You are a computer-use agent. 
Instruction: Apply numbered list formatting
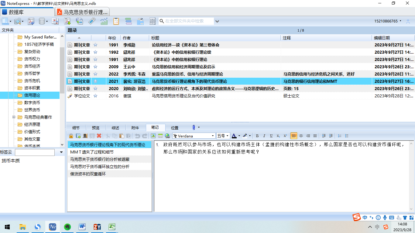[340, 136]
